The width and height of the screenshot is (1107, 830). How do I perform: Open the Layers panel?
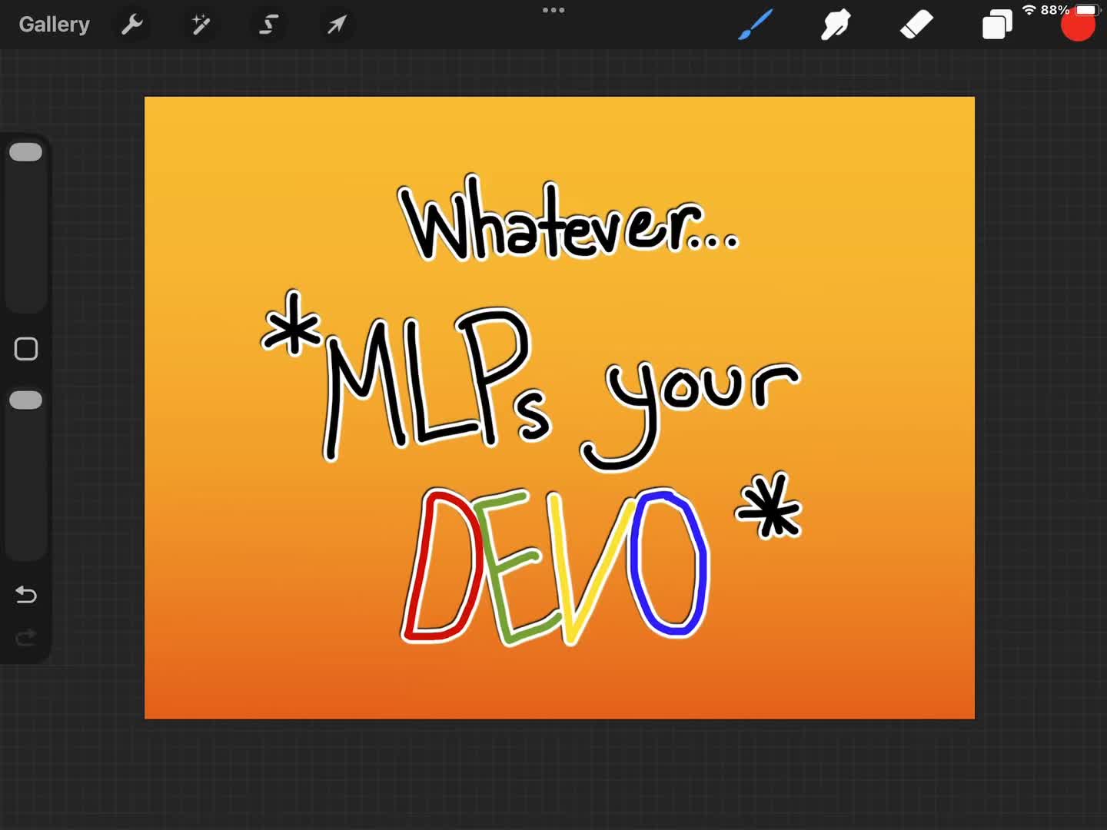coord(997,25)
